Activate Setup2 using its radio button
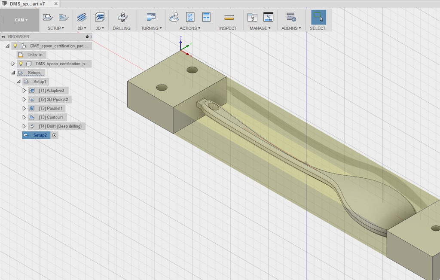 [x=55, y=135]
